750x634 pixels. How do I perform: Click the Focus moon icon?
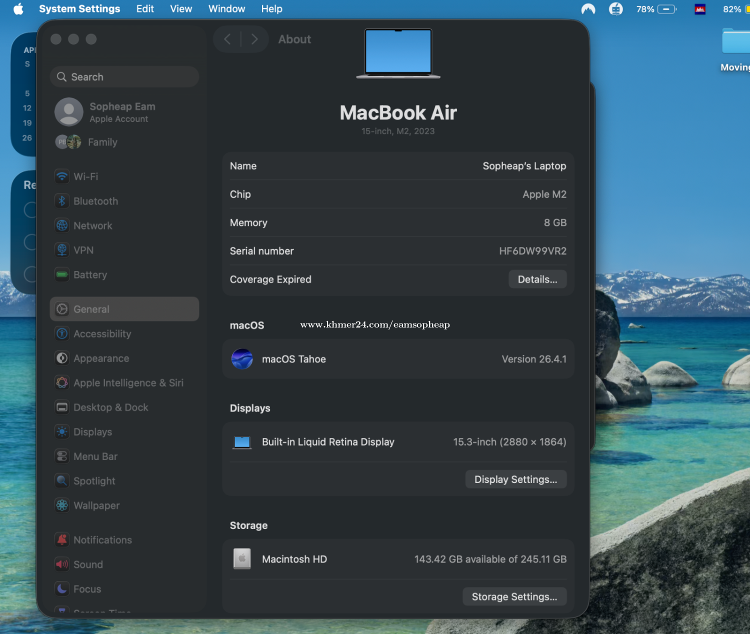click(62, 588)
